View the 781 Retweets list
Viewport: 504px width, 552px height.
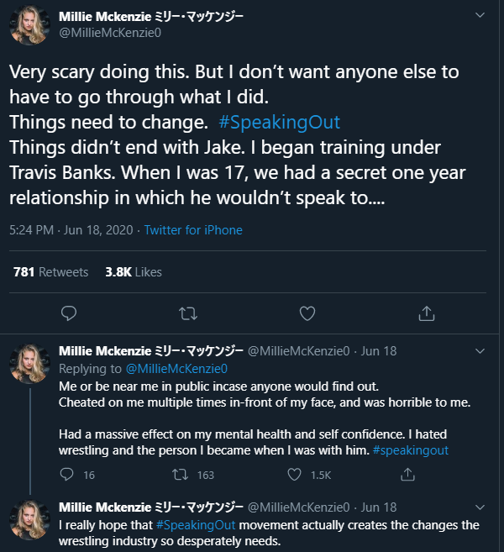point(50,272)
